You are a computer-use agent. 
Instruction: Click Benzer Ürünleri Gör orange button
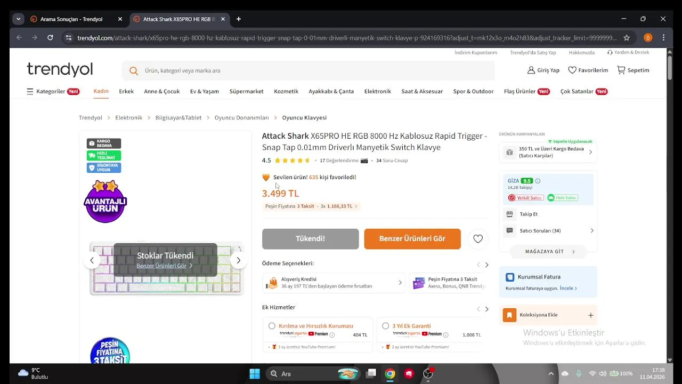click(x=412, y=239)
